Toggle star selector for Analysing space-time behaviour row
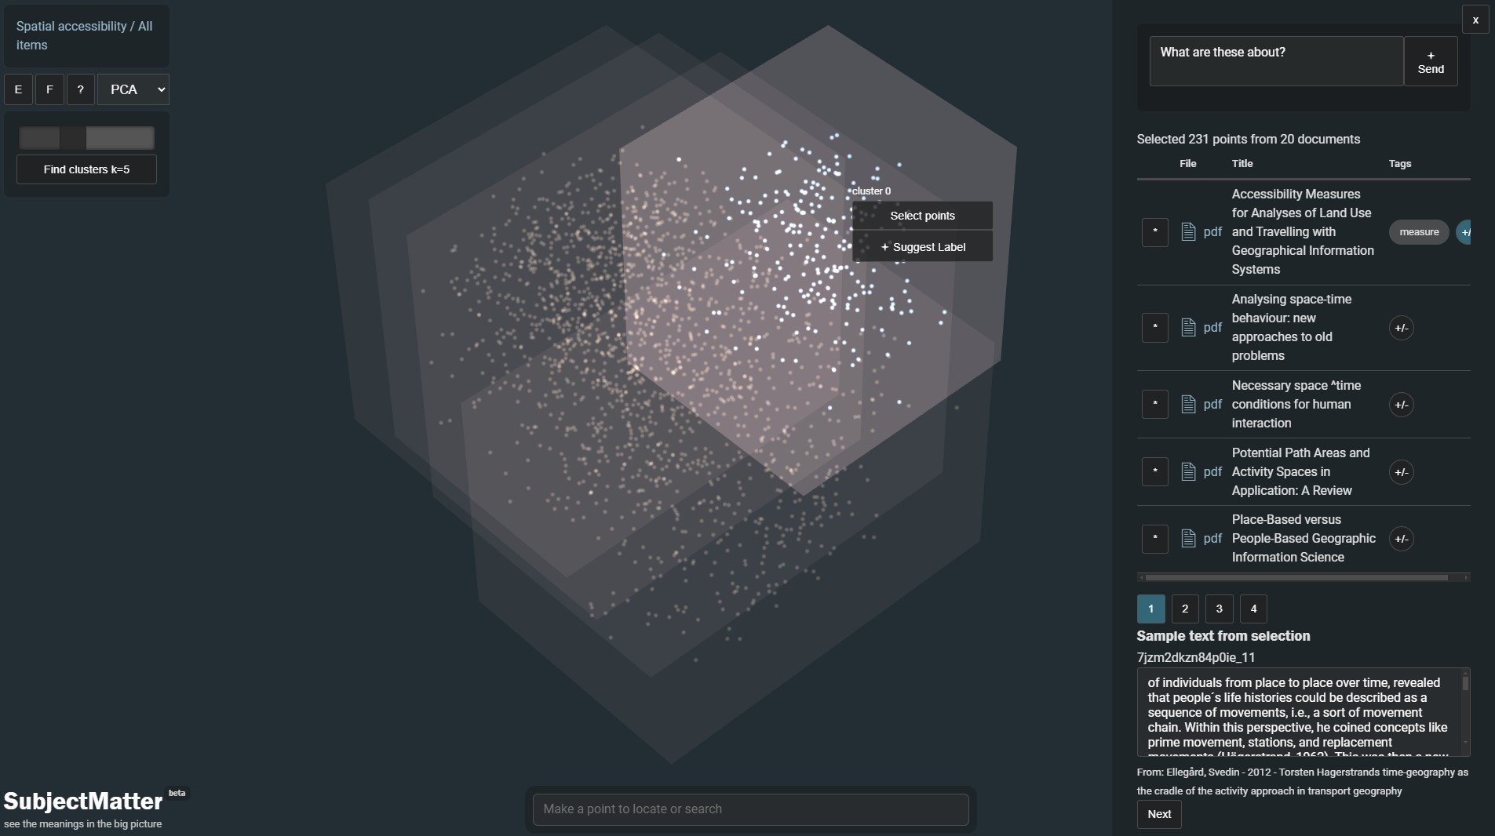 [x=1154, y=328]
